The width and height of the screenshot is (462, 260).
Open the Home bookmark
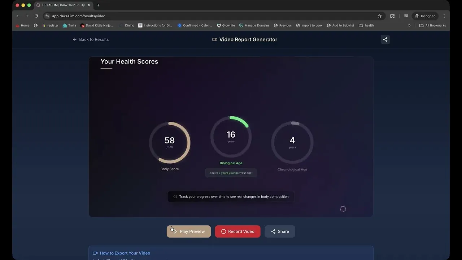click(22, 26)
